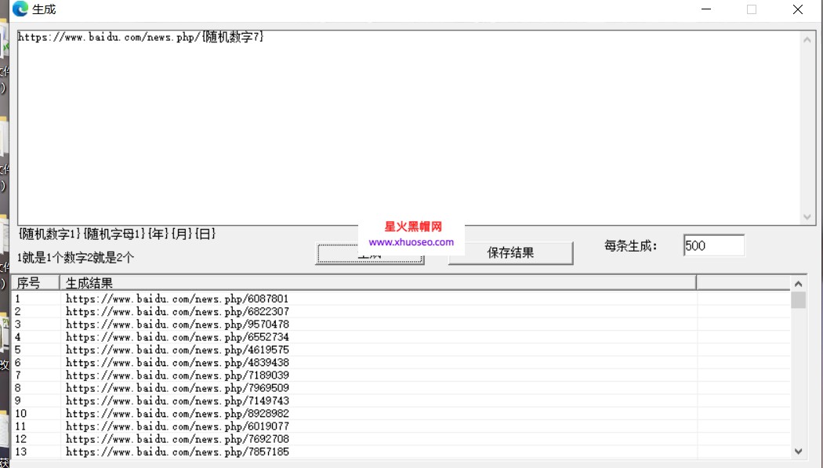Click the 每条生成 label
This screenshot has height=468, width=823.
pos(630,245)
